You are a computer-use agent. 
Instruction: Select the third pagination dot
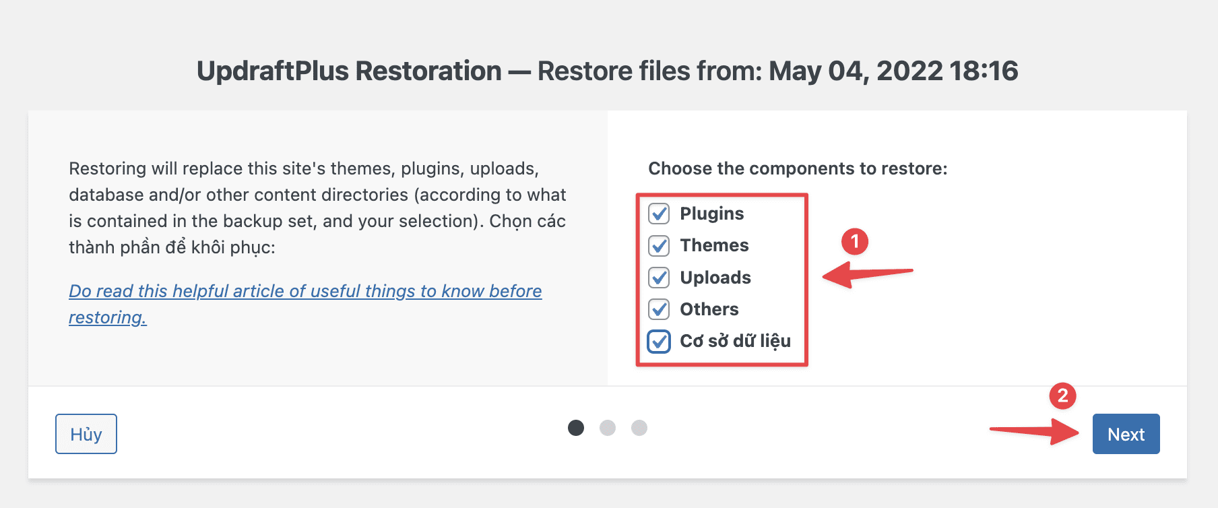639,427
